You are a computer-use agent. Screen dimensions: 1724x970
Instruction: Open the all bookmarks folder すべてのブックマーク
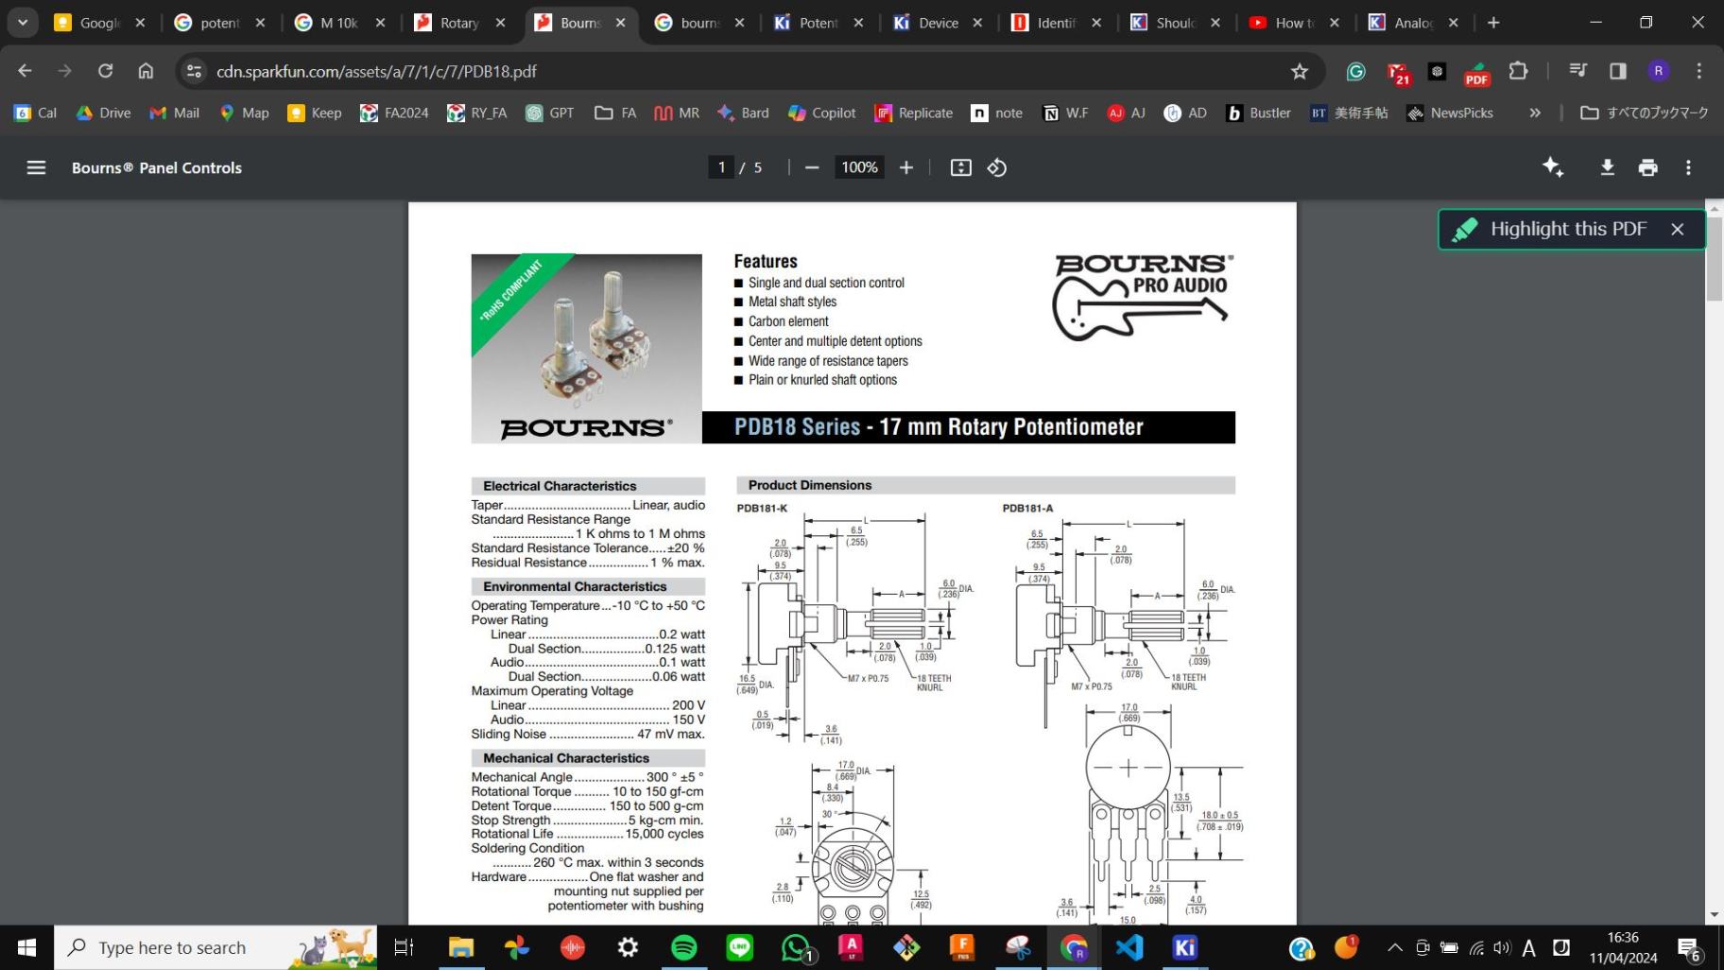(1645, 113)
